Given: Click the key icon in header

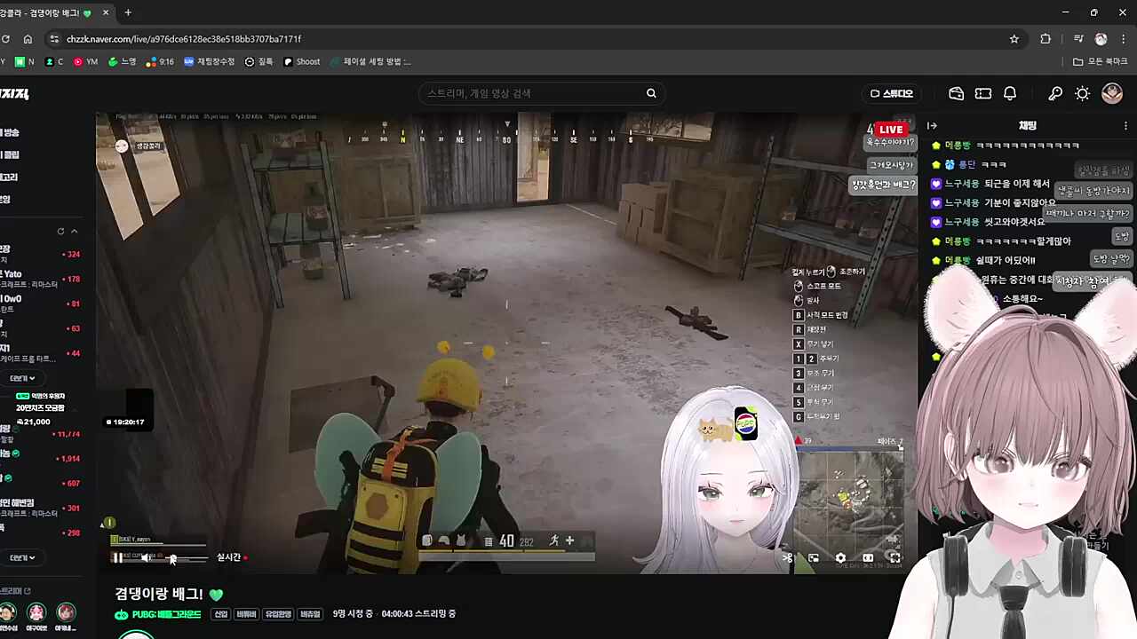Looking at the screenshot, I should (1055, 93).
